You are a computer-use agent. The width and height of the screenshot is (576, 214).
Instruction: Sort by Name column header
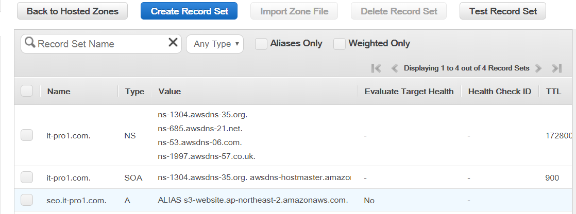click(59, 92)
